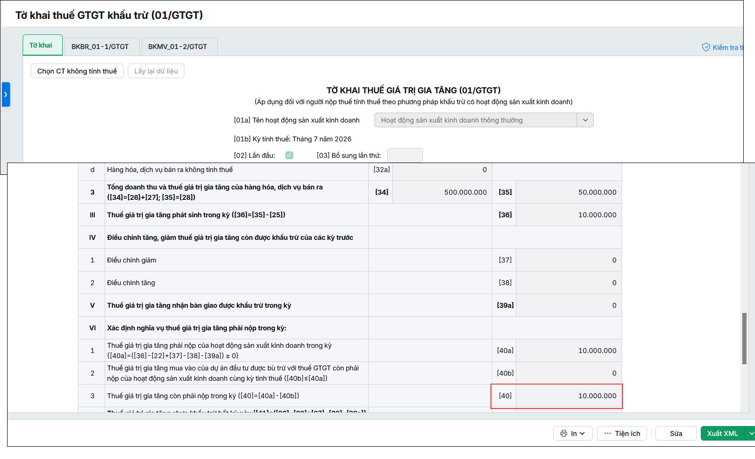Select the [40] value 10.000.000 cell
Image resolution: width=755 pixels, height=459 pixels.
(x=569, y=396)
